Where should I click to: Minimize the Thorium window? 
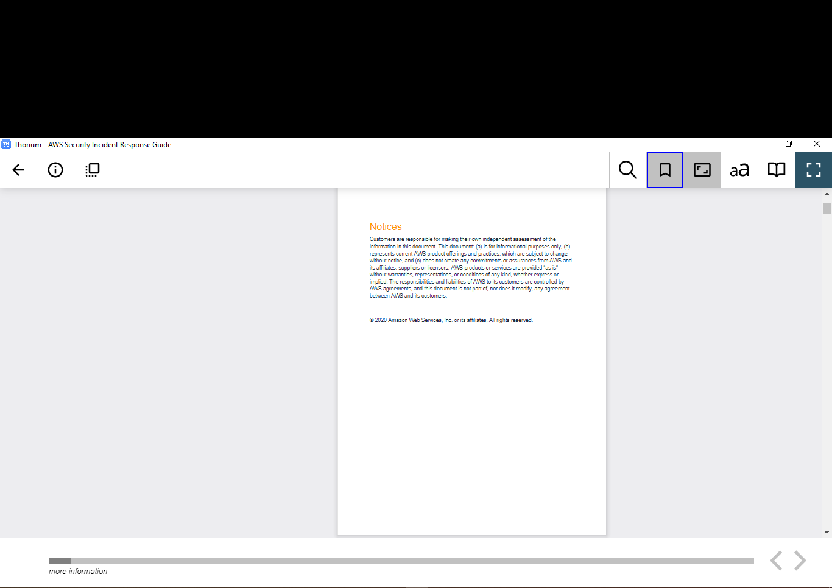(x=761, y=144)
